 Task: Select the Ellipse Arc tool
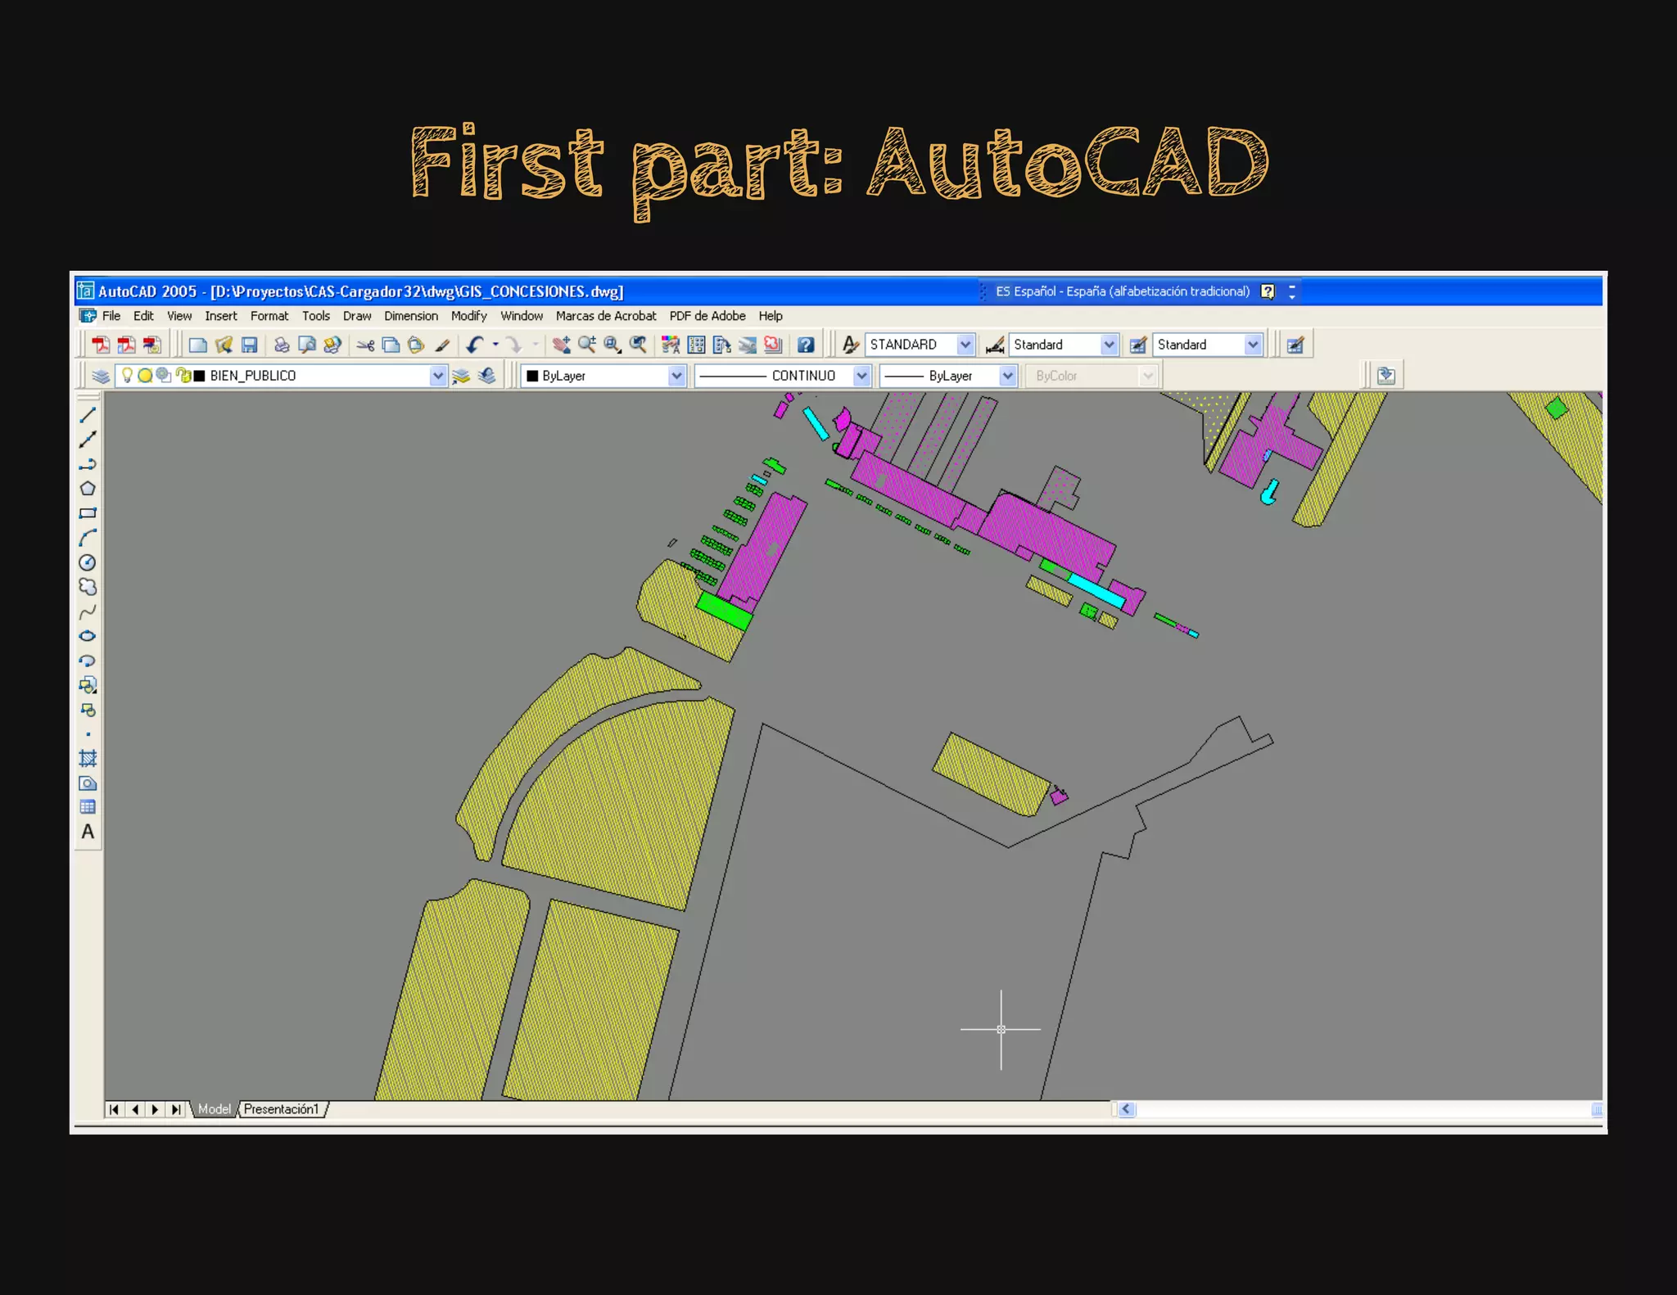click(x=88, y=661)
